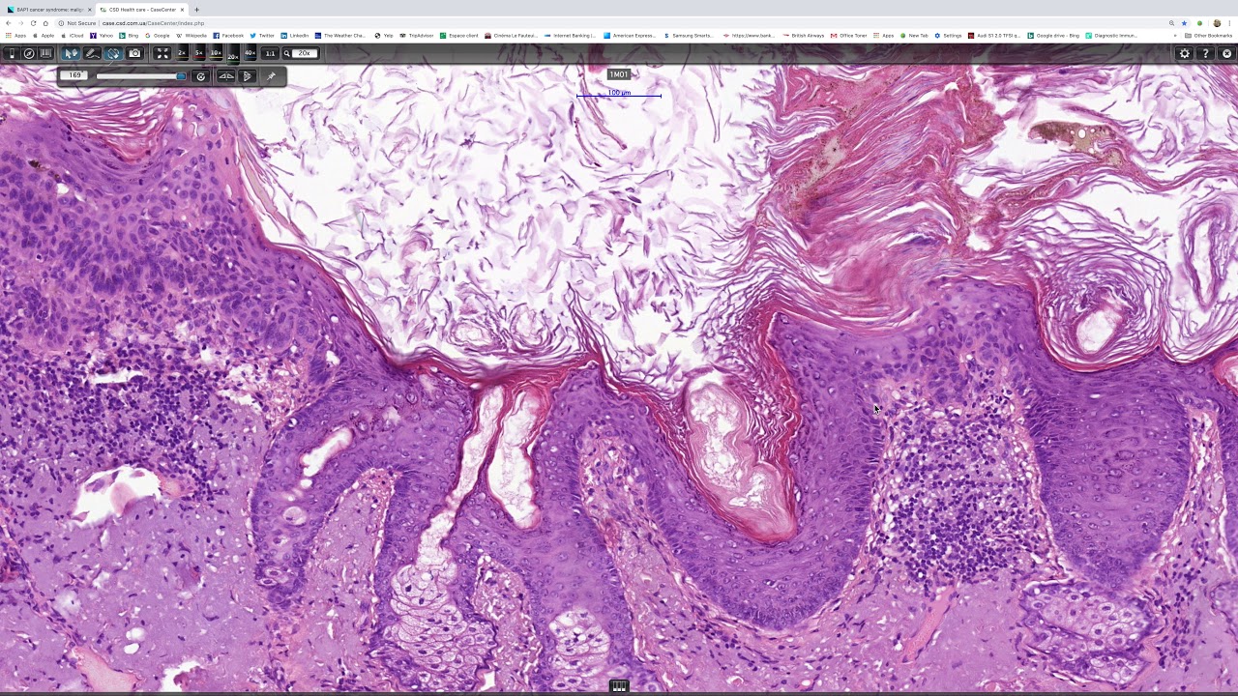
Task: Open the Office Toner bookmark
Action: pos(848,36)
